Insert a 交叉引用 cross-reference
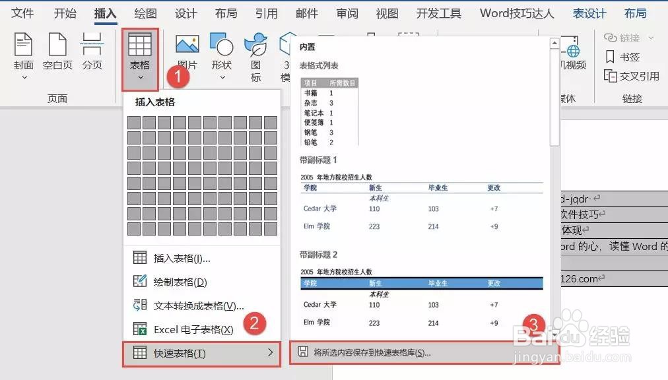The width and height of the screenshot is (668, 380). 632,77
